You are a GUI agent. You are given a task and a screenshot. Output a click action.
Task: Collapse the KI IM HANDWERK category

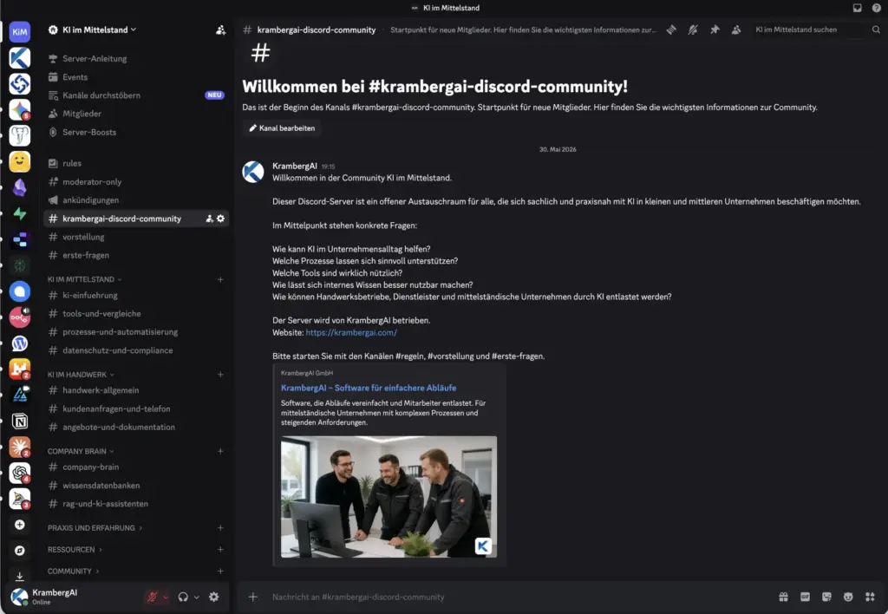pyautogui.click(x=81, y=375)
